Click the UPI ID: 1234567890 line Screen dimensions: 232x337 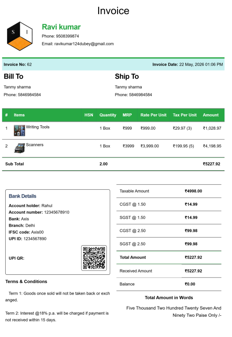27,239
